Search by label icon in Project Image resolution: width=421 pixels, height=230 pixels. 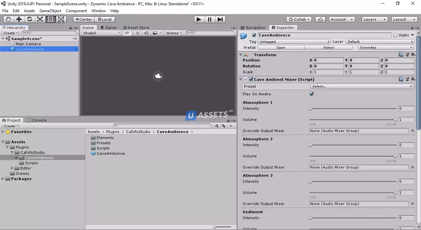pos(224,126)
